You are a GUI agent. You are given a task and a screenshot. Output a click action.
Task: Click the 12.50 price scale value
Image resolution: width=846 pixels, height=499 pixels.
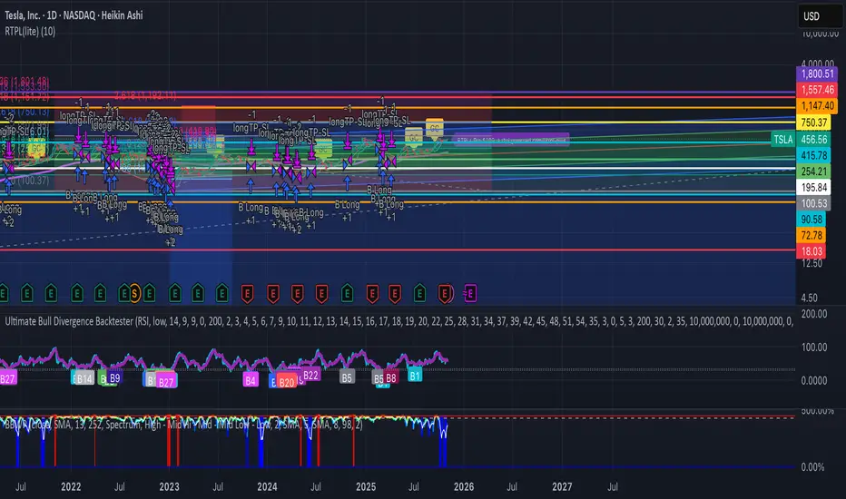pos(812,263)
